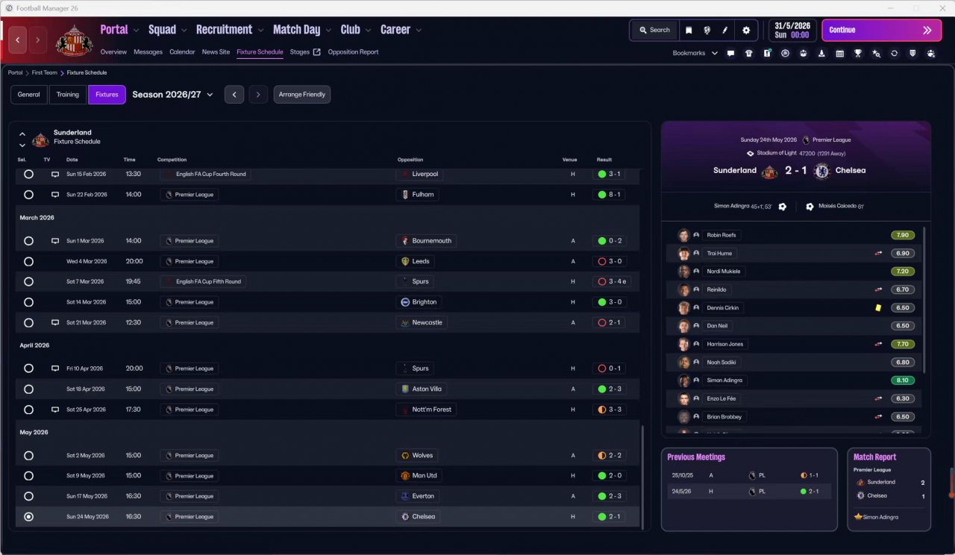Click the star icon in Match Report
Image resolution: width=955 pixels, height=555 pixels.
coord(858,517)
